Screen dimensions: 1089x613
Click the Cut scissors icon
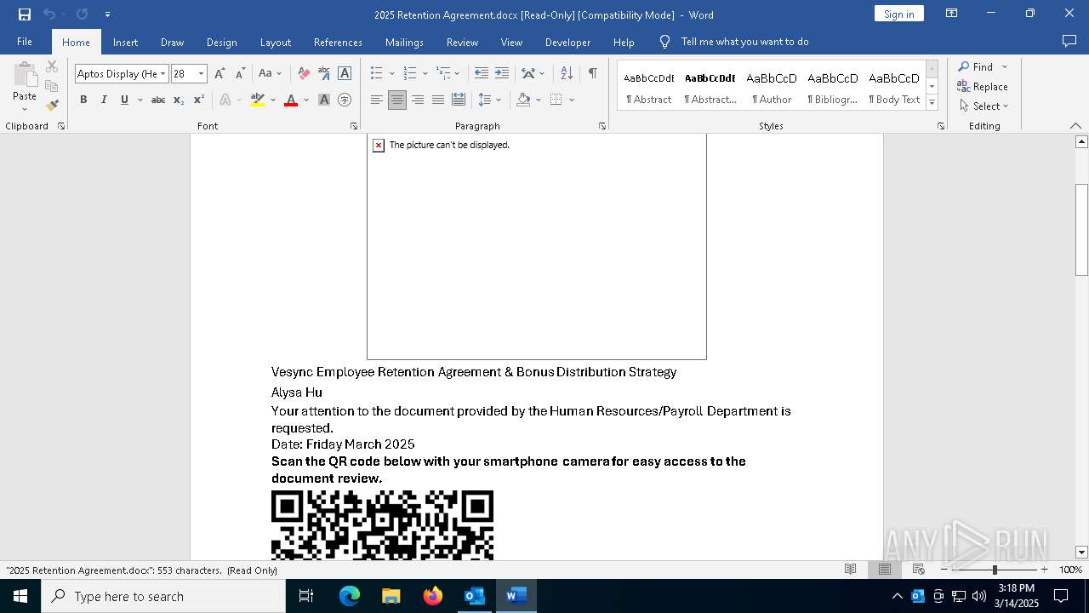point(52,66)
